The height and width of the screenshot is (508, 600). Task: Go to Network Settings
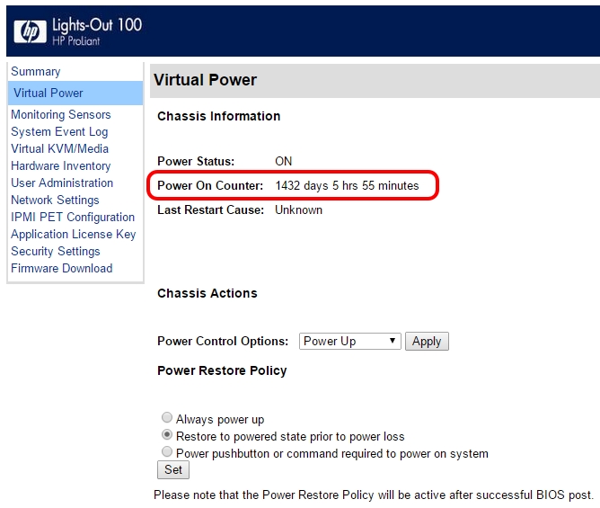[55, 200]
